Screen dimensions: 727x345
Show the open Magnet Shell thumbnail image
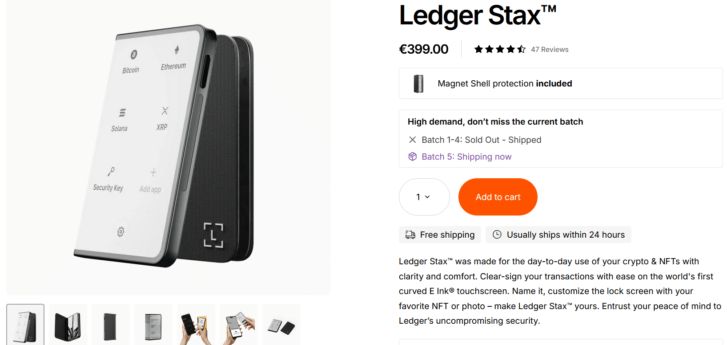68,325
